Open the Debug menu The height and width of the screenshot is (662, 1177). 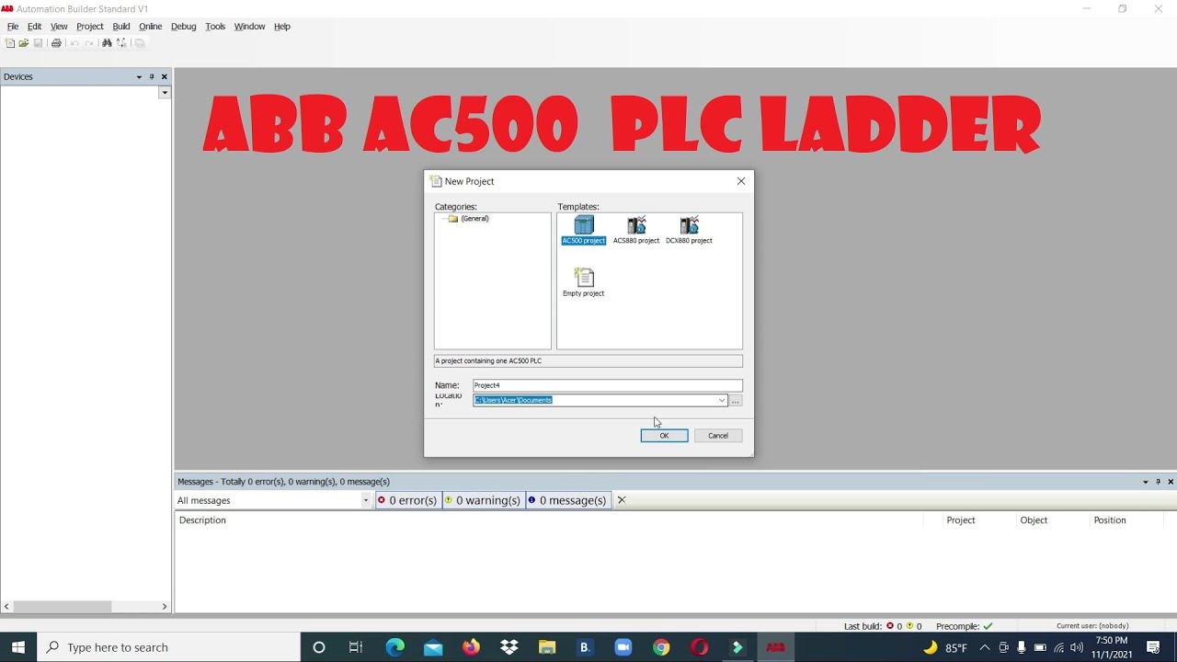click(x=184, y=27)
